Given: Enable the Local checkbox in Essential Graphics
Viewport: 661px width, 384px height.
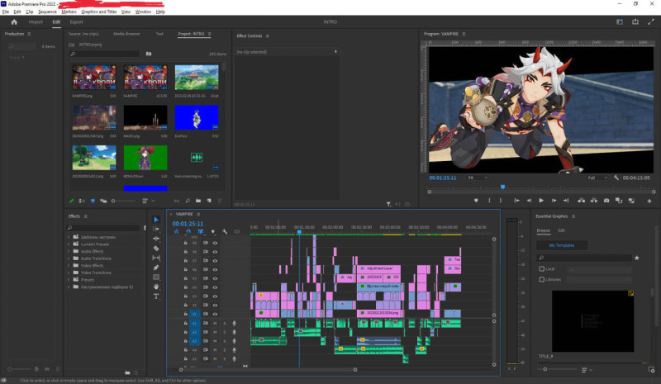Looking at the screenshot, I should tap(542, 268).
